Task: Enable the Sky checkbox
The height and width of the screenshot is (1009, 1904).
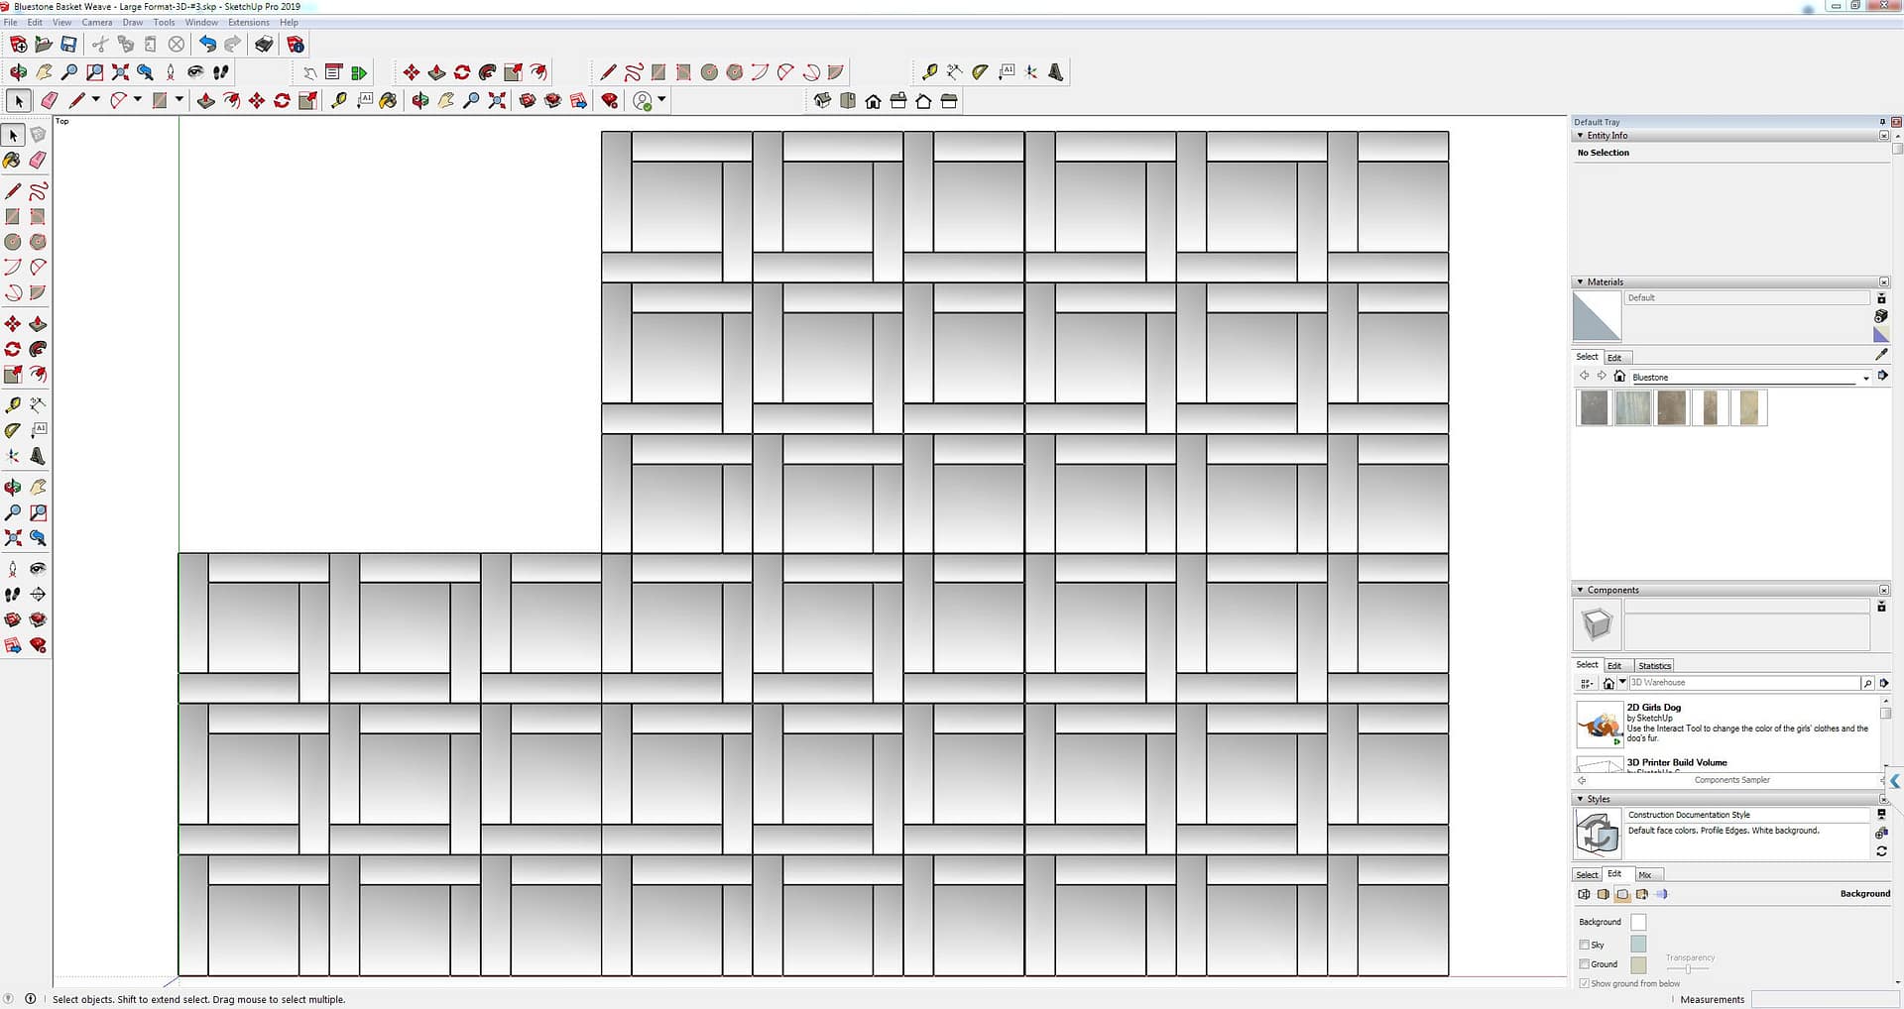Action: (x=1585, y=945)
